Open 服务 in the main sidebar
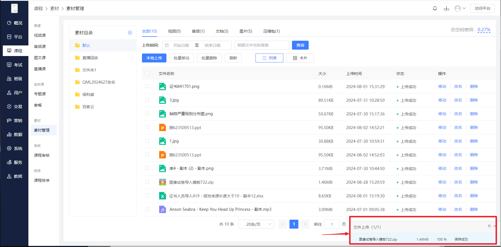The width and height of the screenshot is (501, 247). click(x=14, y=162)
